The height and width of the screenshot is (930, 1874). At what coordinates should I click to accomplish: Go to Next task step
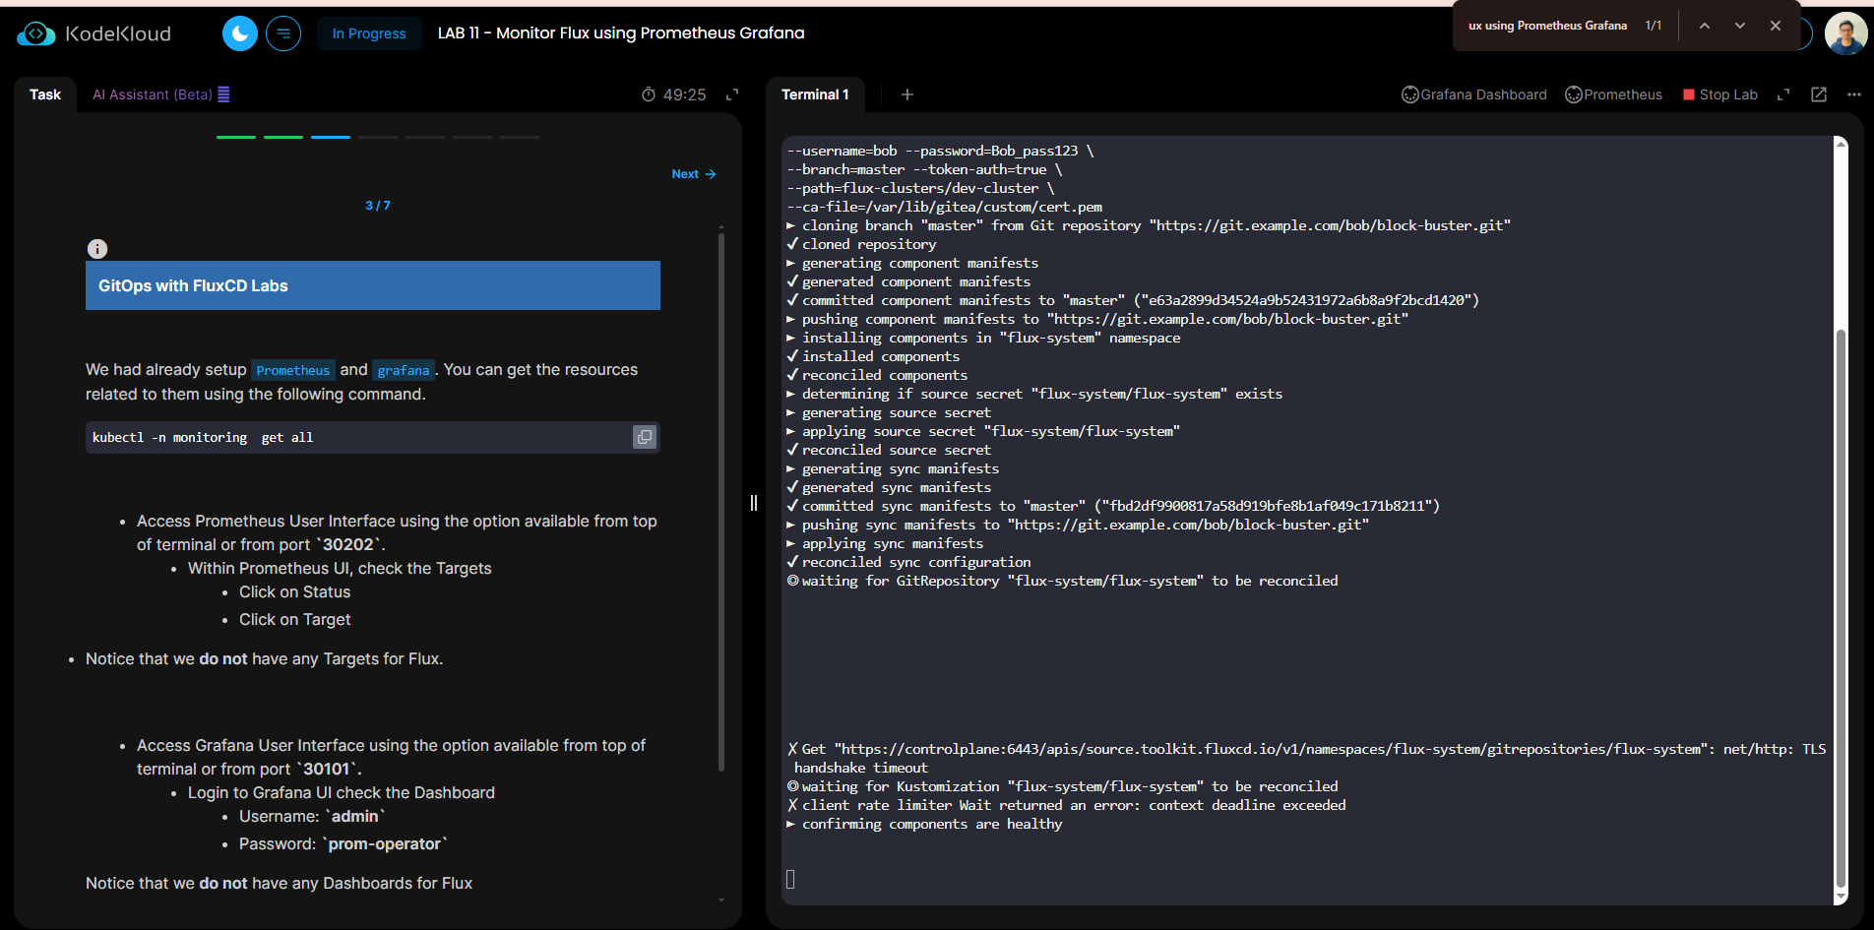coord(693,174)
